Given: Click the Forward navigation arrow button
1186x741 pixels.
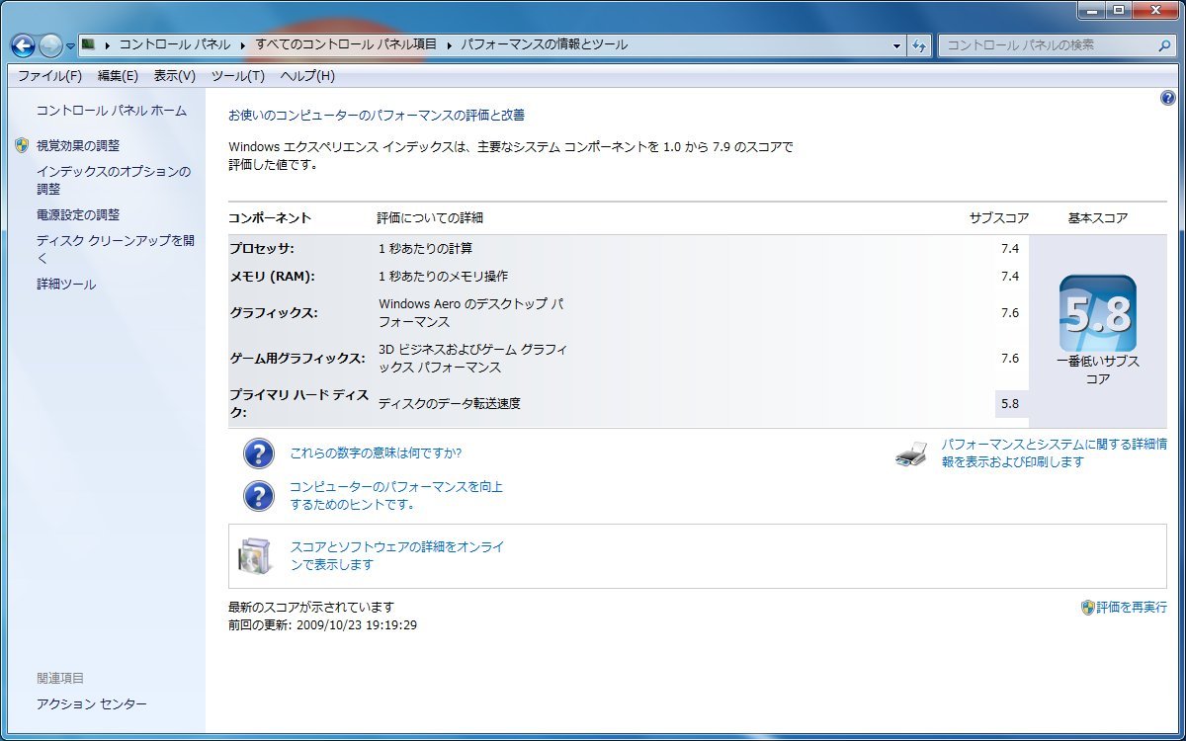Looking at the screenshot, I should click(x=49, y=45).
